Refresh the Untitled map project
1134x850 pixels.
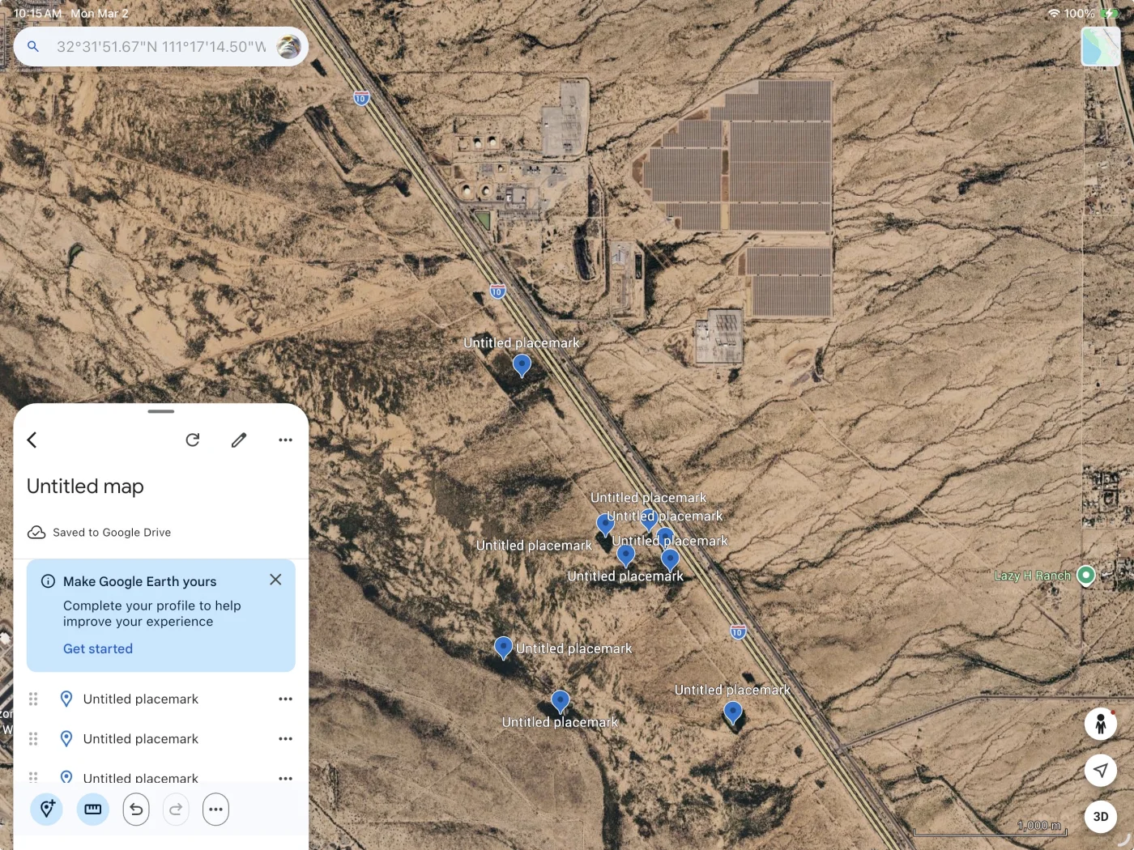click(x=193, y=440)
